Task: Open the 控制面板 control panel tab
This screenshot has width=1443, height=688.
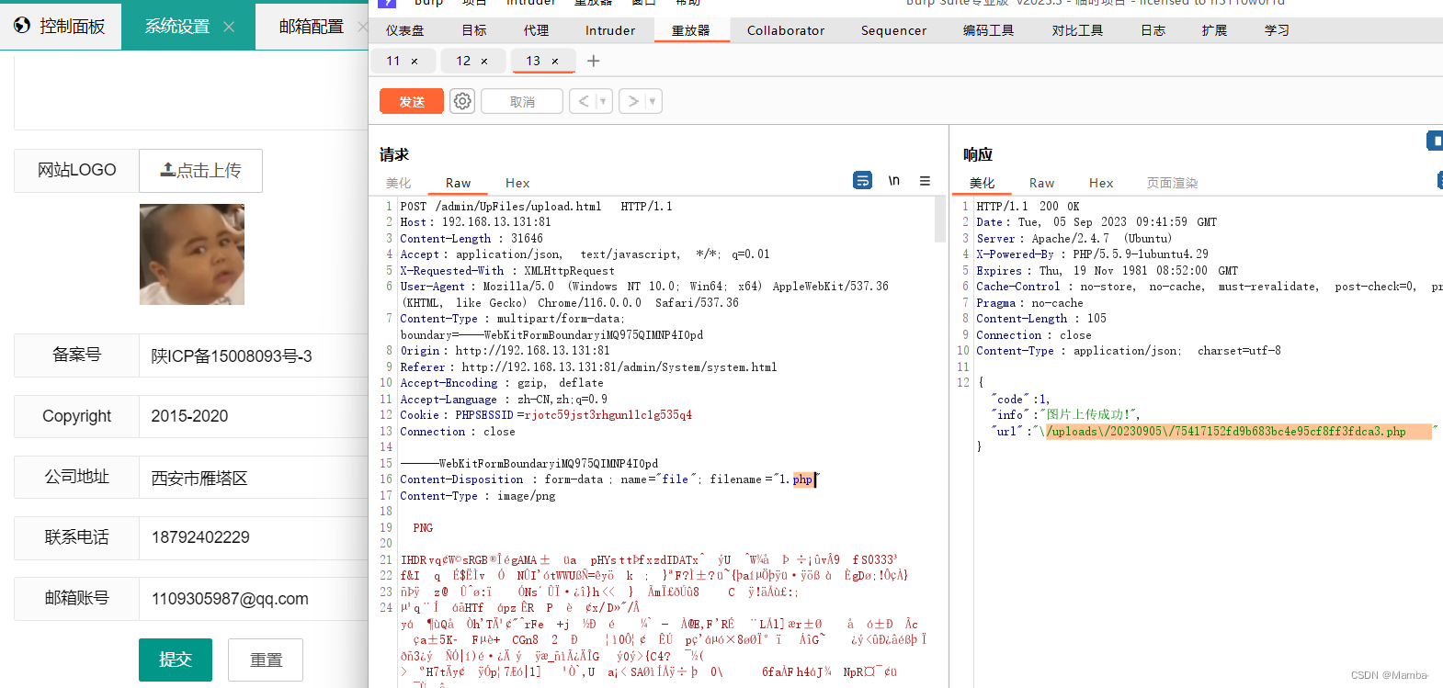Action: tap(61, 26)
